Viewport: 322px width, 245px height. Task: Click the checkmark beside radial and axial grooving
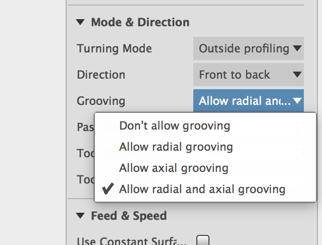click(x=107, y=190)
